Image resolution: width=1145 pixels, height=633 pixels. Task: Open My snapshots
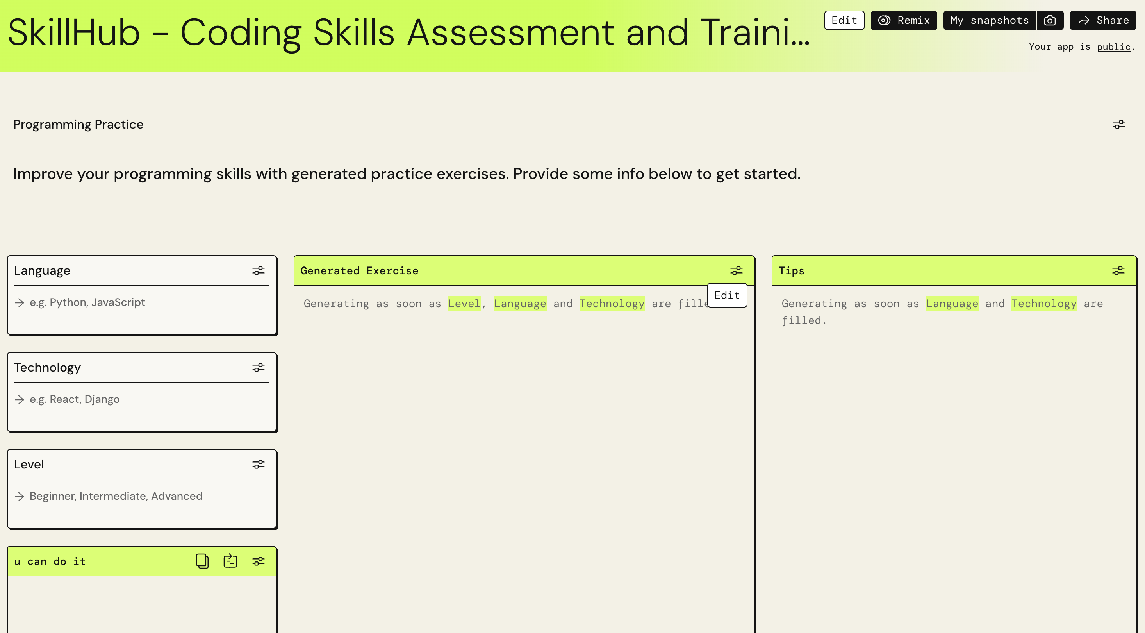990,20
